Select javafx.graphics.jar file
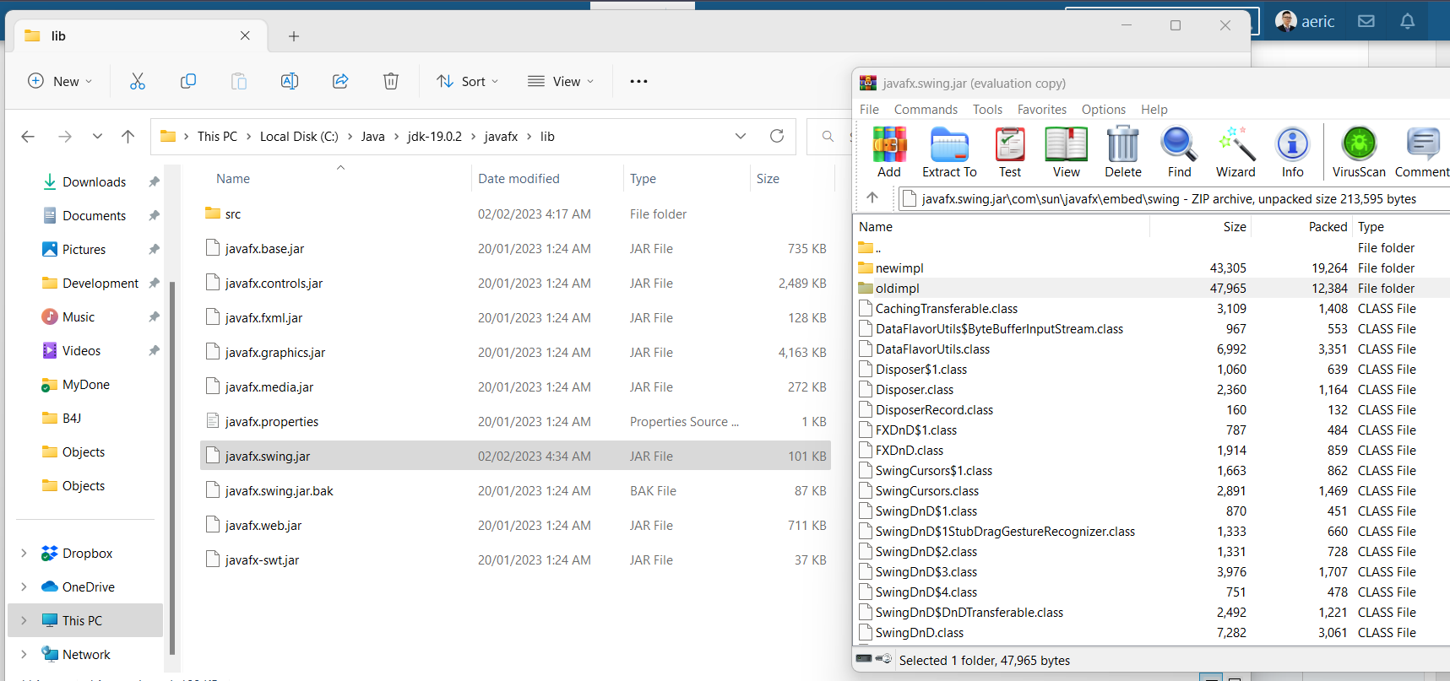The image size is (1450, 681). pos(515,352)
